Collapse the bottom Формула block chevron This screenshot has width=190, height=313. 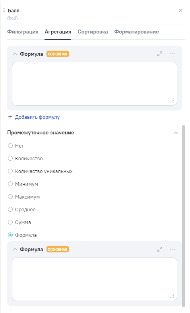[15, 249]
